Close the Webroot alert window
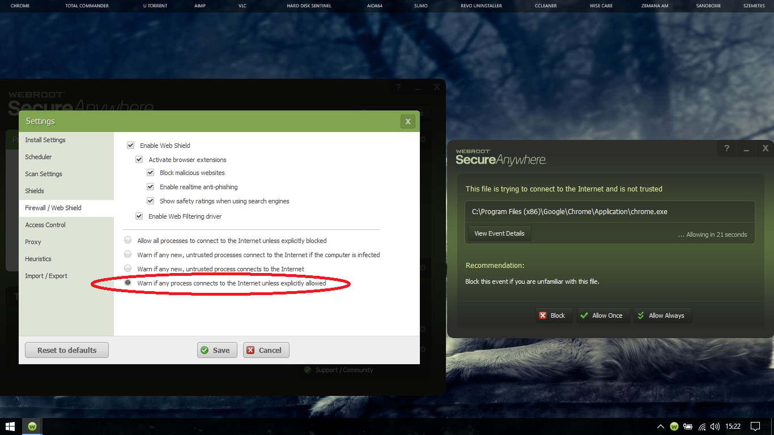This screenshot has width=774, height=435. (766, 148)
